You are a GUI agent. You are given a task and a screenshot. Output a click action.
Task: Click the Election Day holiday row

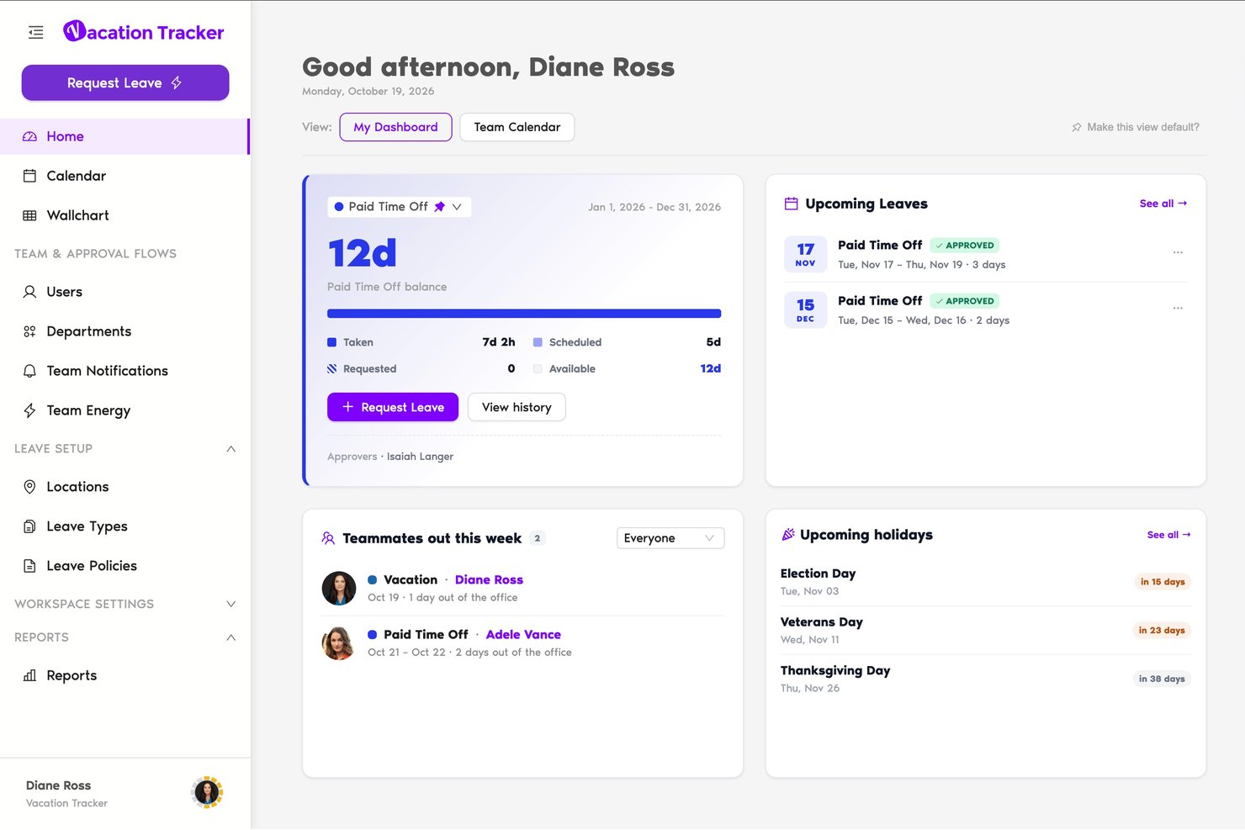click(985, 581)
